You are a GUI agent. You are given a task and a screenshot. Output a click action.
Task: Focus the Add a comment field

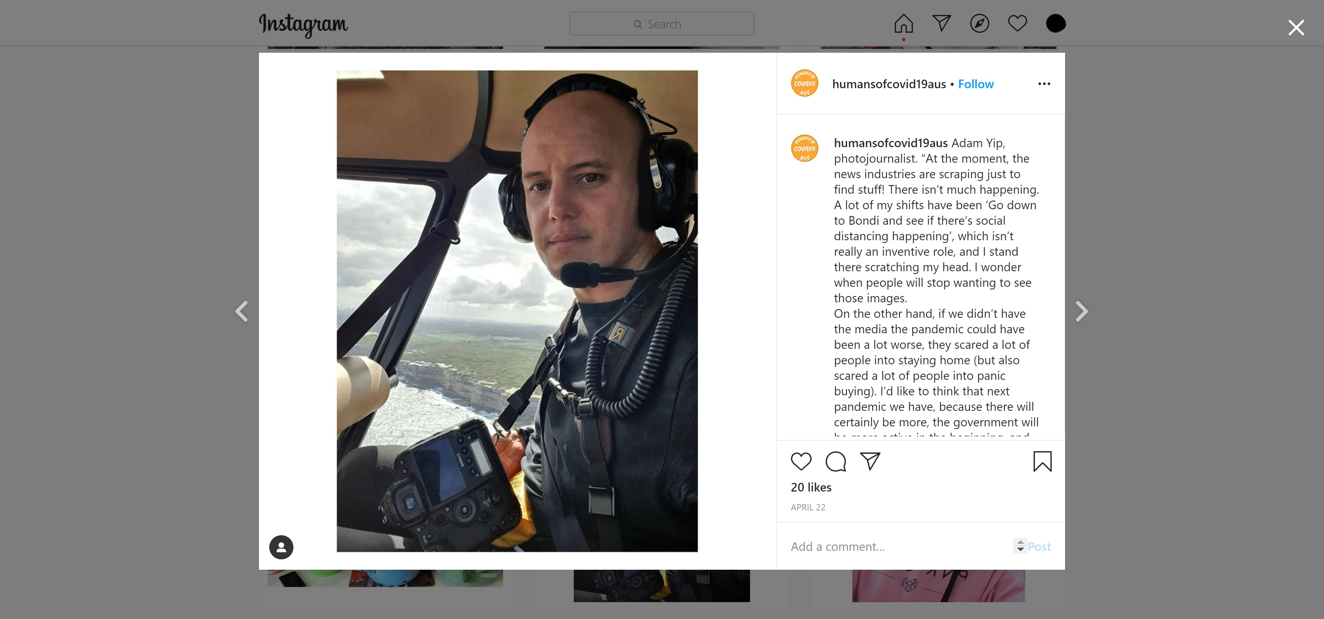[x=900, y=546]
